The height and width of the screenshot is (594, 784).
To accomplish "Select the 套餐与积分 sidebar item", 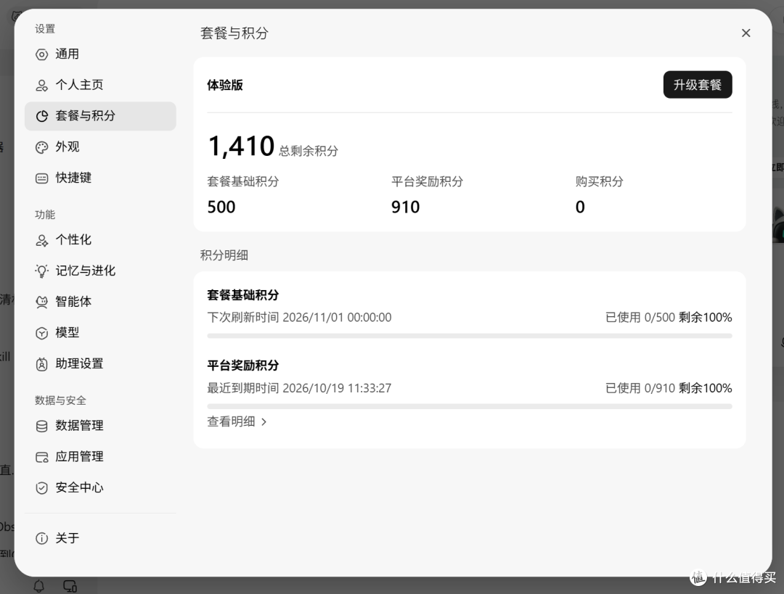I will pos(100,116).
